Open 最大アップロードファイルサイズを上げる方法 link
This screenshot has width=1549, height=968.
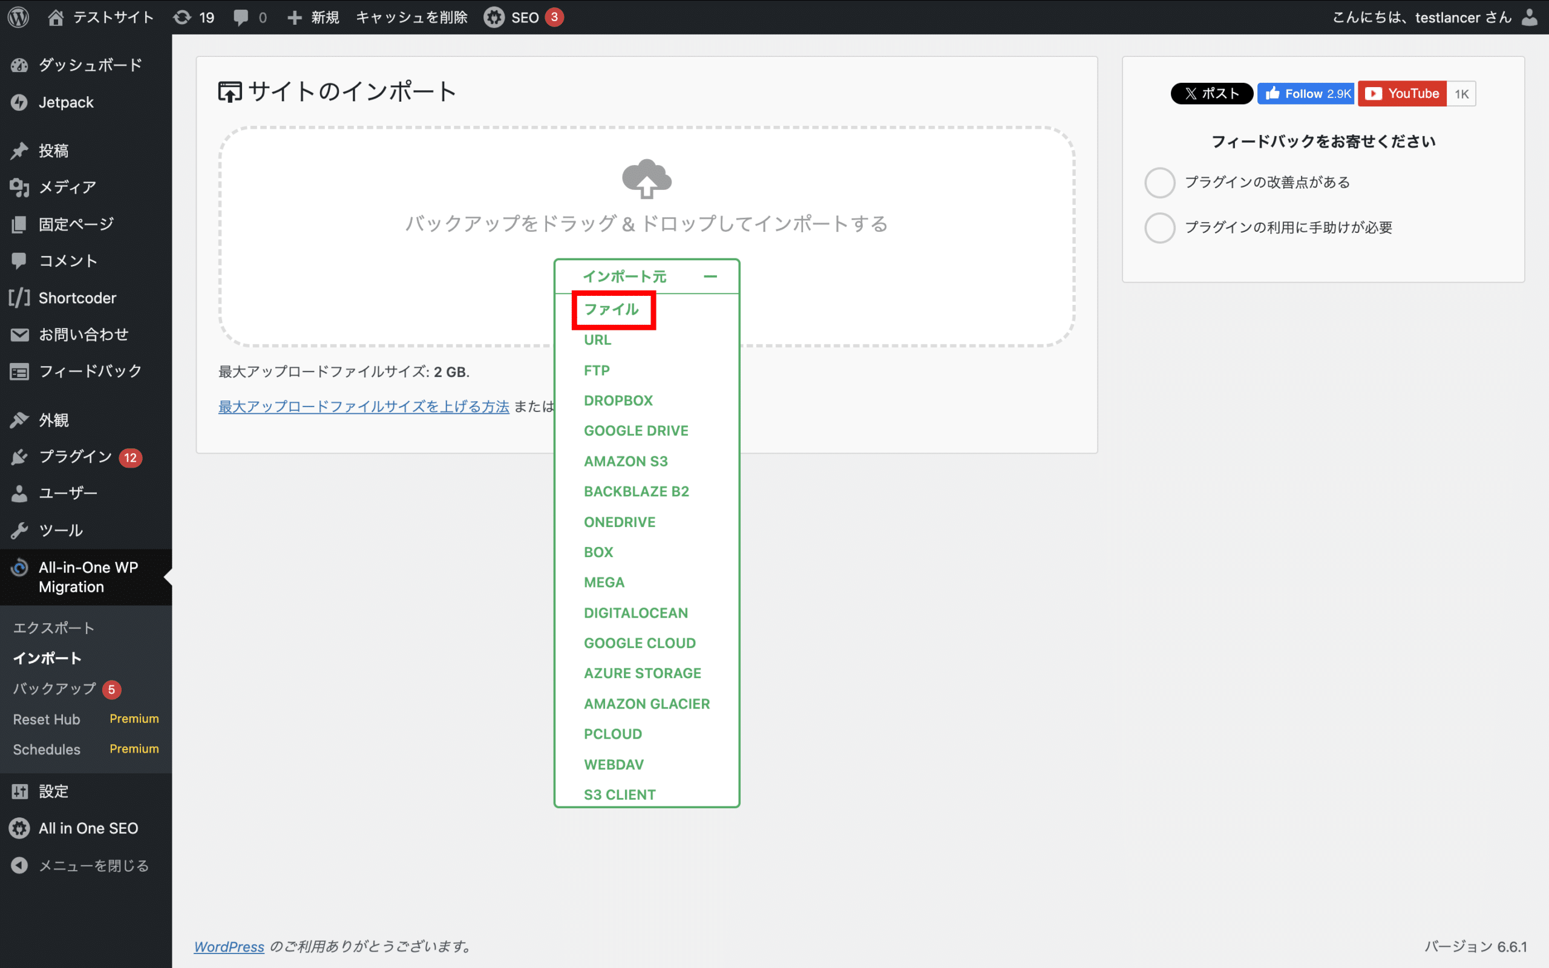364,407
